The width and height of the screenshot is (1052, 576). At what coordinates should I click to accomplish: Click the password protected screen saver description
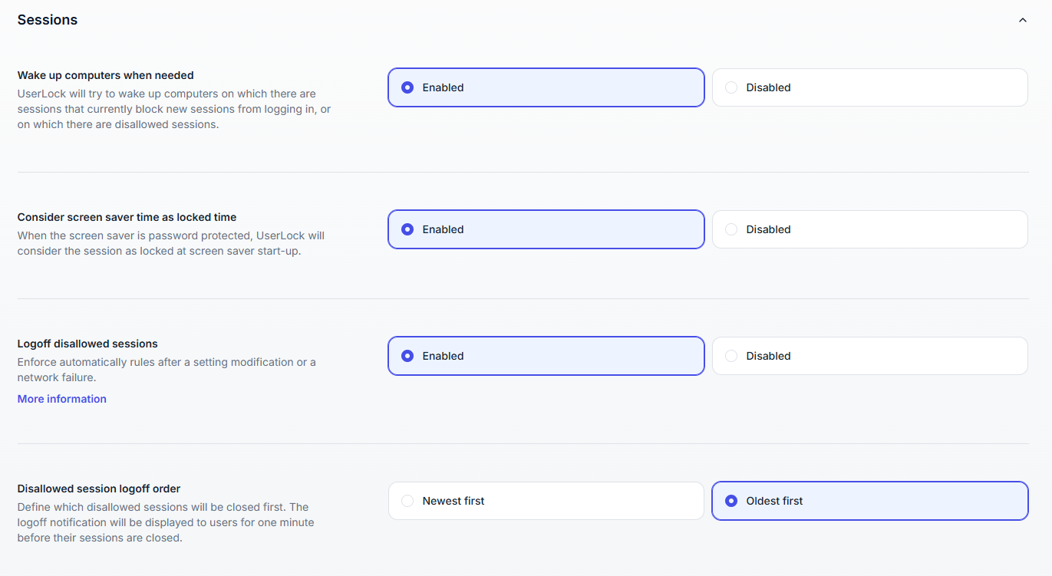click(170, 243)
